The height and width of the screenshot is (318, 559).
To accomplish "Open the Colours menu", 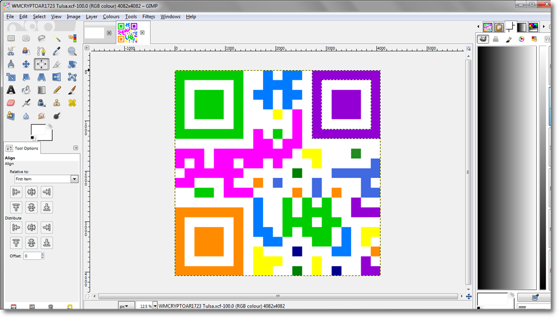I will point(111,17).
